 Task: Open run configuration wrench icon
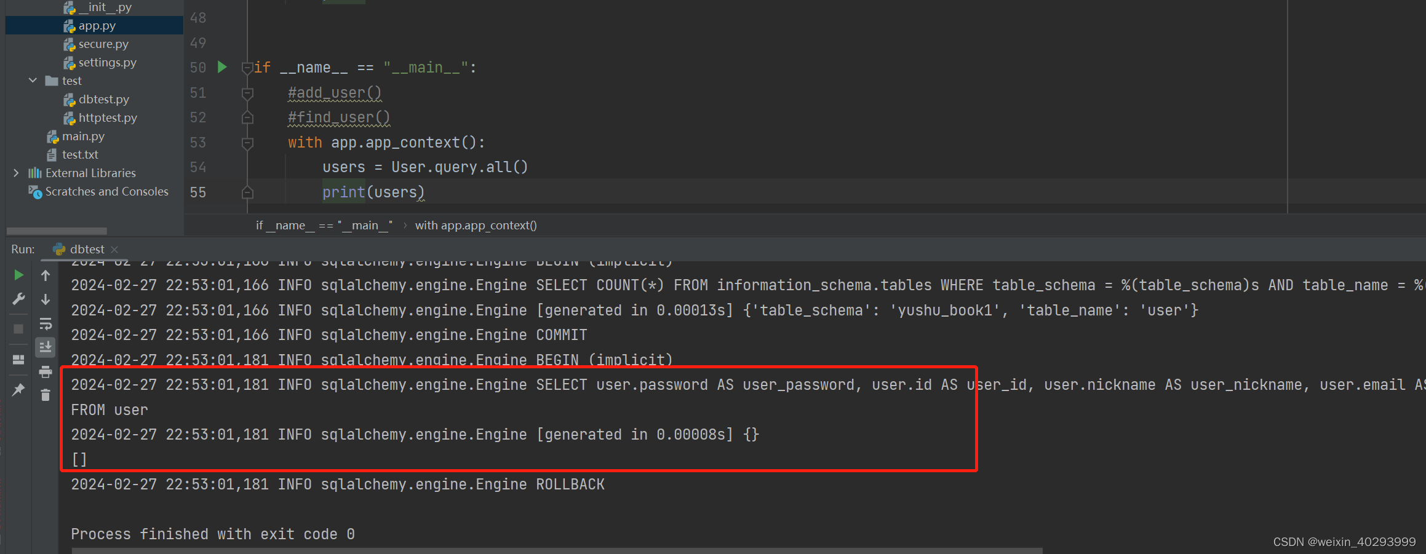[x=18, y=299]
